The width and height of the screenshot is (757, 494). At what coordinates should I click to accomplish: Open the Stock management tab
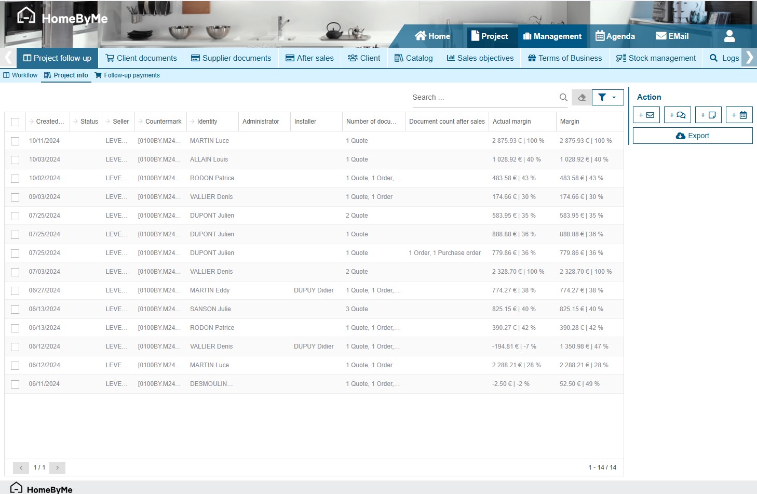click(656, 58)
